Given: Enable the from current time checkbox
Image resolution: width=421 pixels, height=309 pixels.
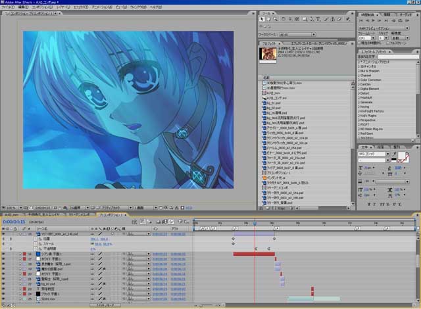Looking at the screenshot, I should coord(360,43).
